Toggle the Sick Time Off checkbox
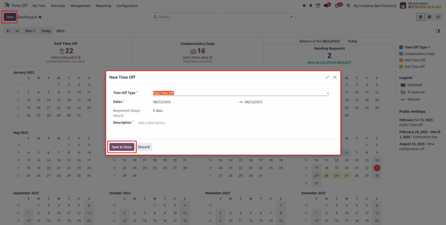Viewport: 446px width, 225px height. click(x=401, y=67)
